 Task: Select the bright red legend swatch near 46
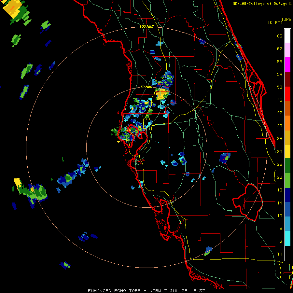pyautogui.click(x=287, y=94)
